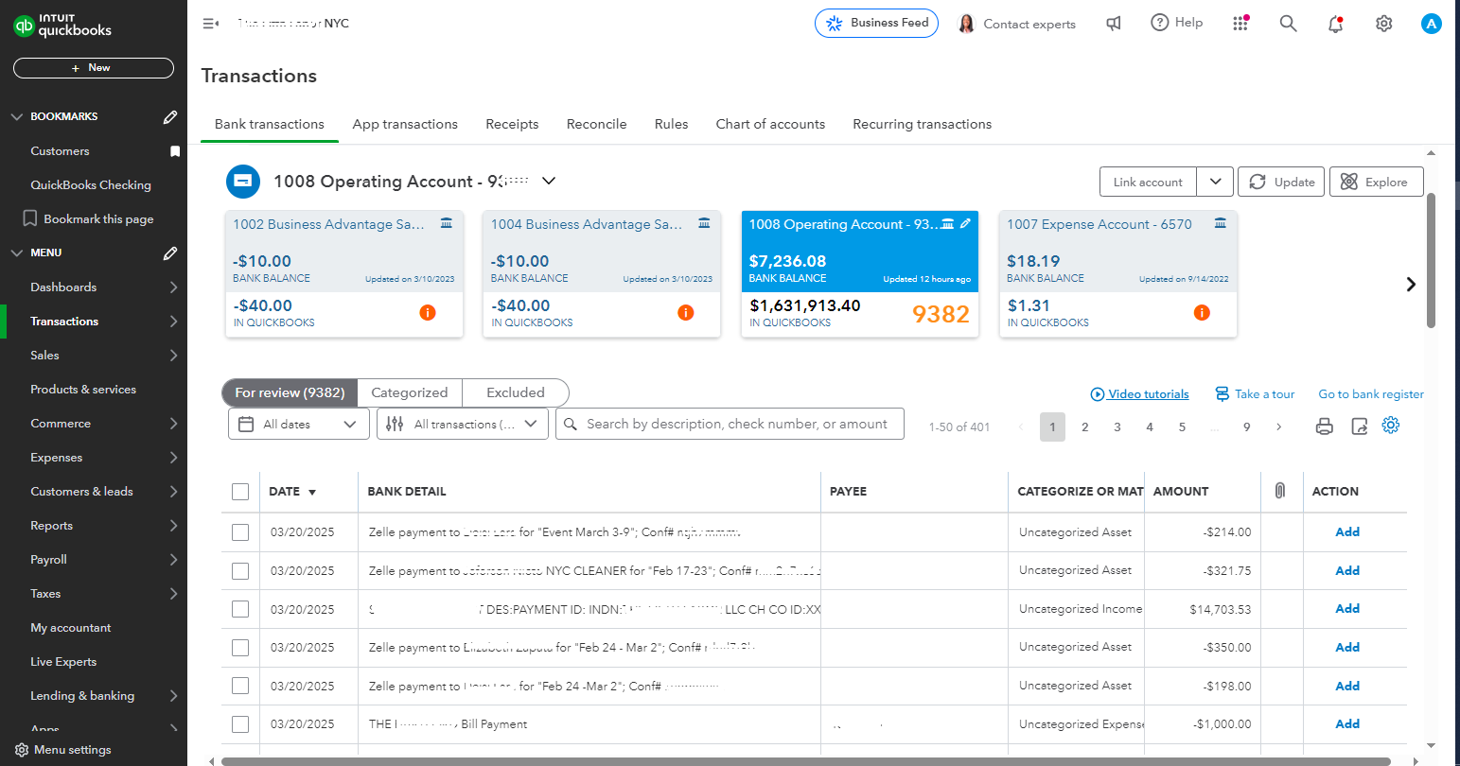The image size is (1460, 766).
Task: Show Excluded transactions
Action: [x=516, y=392]
